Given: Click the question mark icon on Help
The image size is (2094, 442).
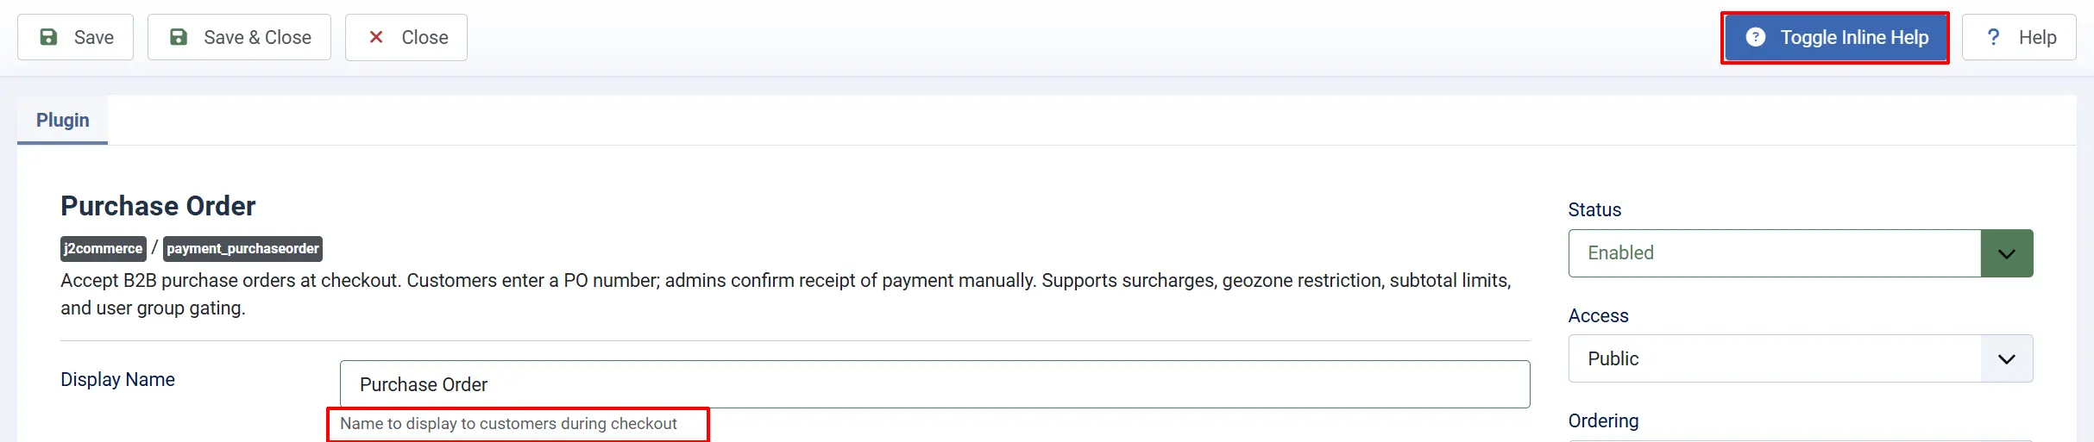Looking at the screenshot, I should (x=1993, y=37).
